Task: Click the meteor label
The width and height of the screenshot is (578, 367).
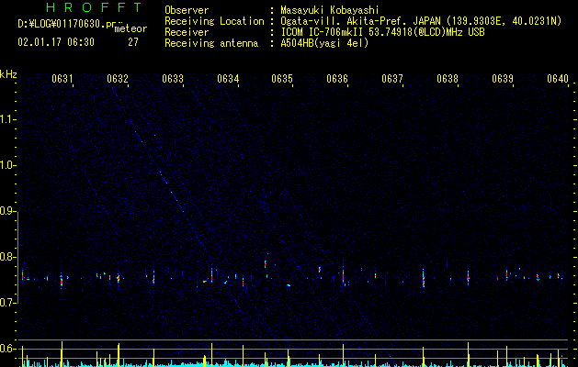Action: (x=130, y=28)
